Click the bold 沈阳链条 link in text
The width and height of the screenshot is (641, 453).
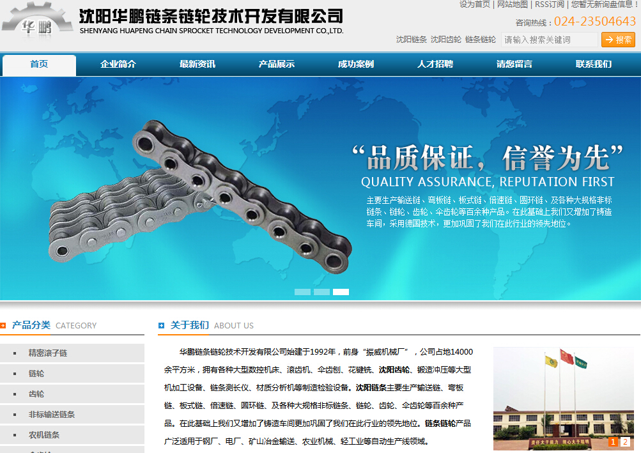click(371, 388)
